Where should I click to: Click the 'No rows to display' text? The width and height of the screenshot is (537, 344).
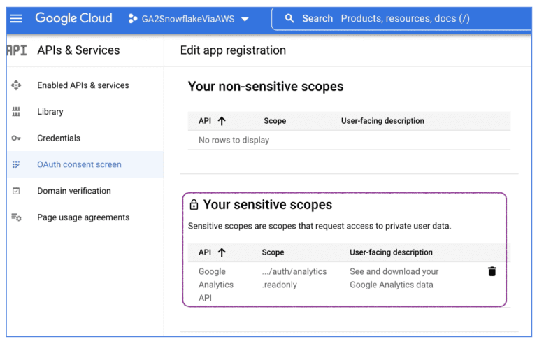click(234, 140)
